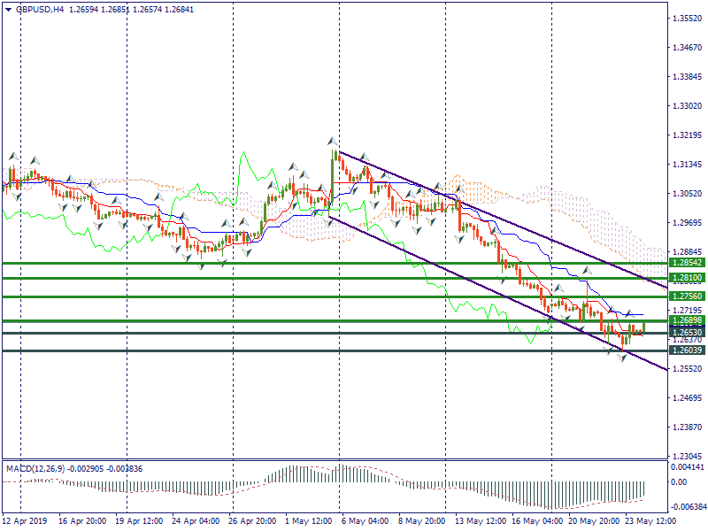Select the lowest down fractal arrow below 1.26039 line
Screen dimensions: 708x531
click(x=622, y=358)
